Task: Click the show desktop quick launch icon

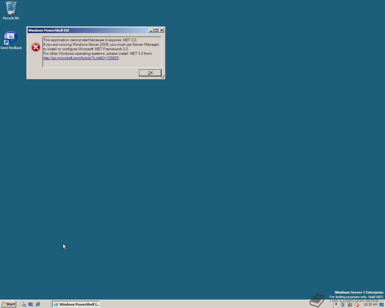Action: point(31,304)
